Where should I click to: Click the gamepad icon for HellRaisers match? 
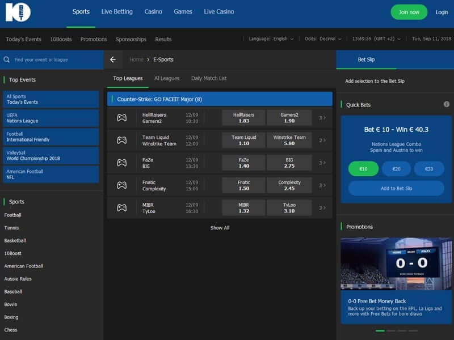pos(121,118)
